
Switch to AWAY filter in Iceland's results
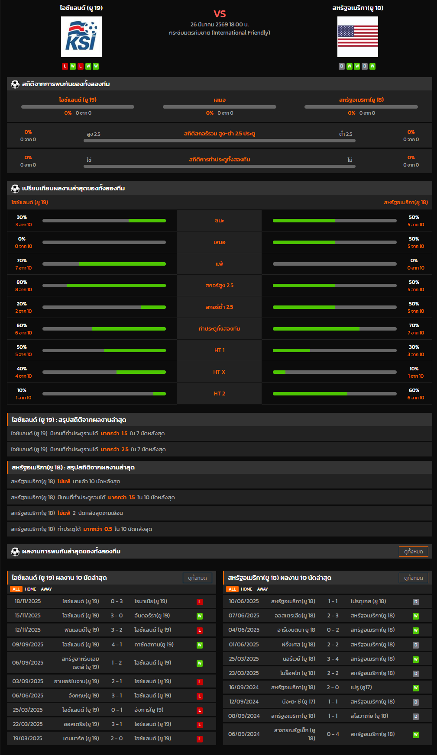46,589
